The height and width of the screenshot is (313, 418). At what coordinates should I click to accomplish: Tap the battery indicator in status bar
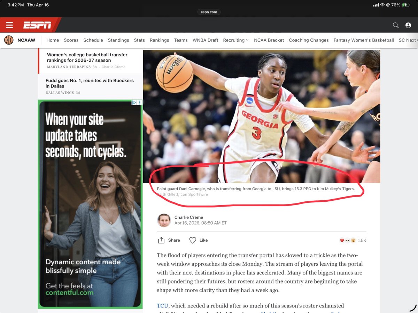point(406,5)
